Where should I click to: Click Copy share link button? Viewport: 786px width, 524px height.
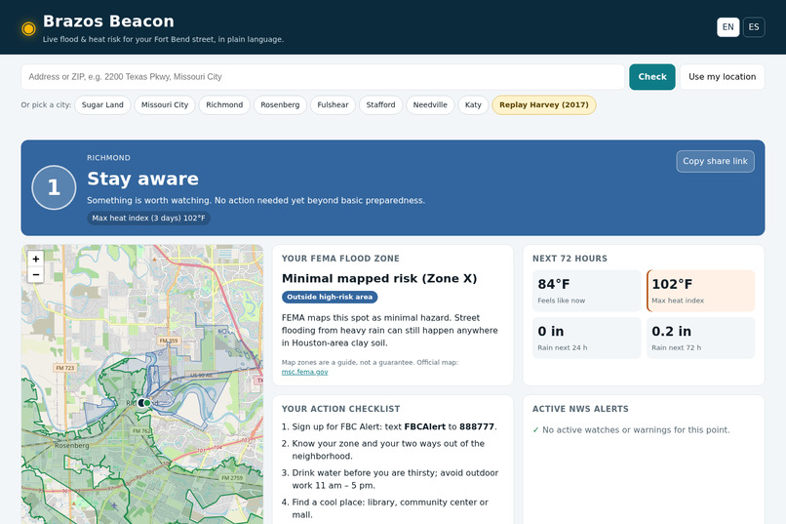coord(716,161)
